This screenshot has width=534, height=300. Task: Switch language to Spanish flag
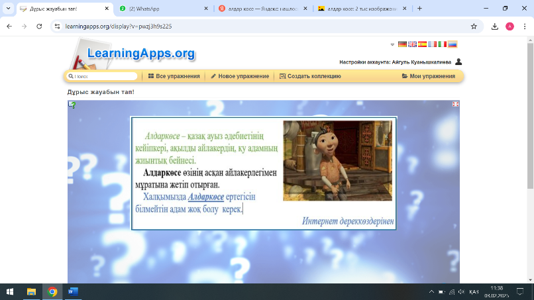422,44
